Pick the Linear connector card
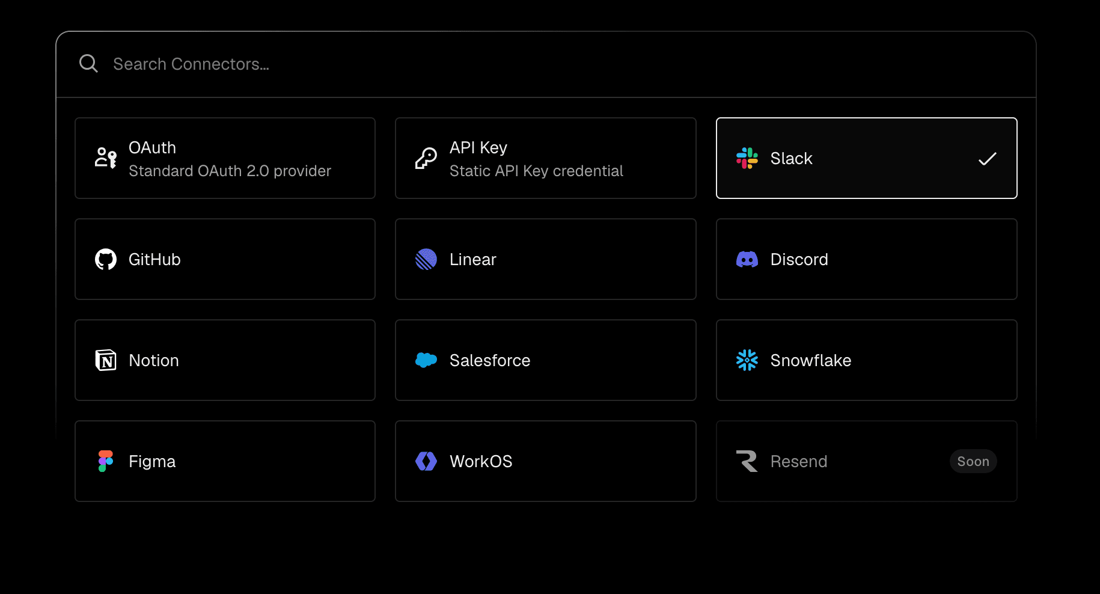Image resolution: width=1100 pixels, height=594 pixels. pos(546,259)
